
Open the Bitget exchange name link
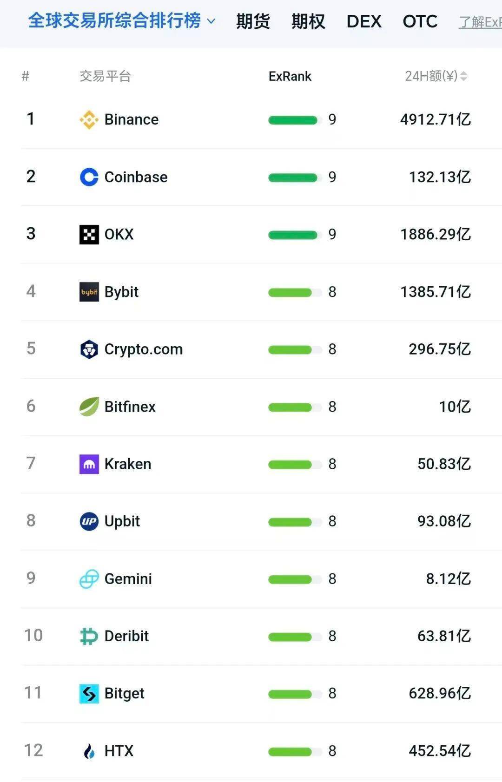(x=124, y=693)
